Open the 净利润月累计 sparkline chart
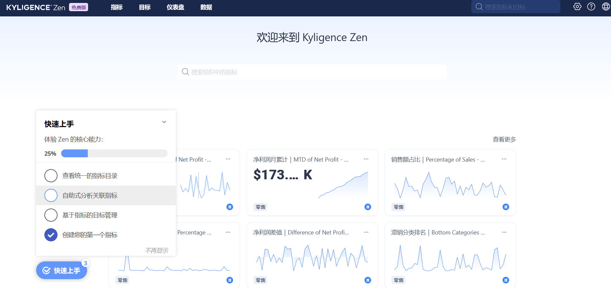Image resolution: width=611 pixels, height=288 pixels. click(x=343, y=185)
